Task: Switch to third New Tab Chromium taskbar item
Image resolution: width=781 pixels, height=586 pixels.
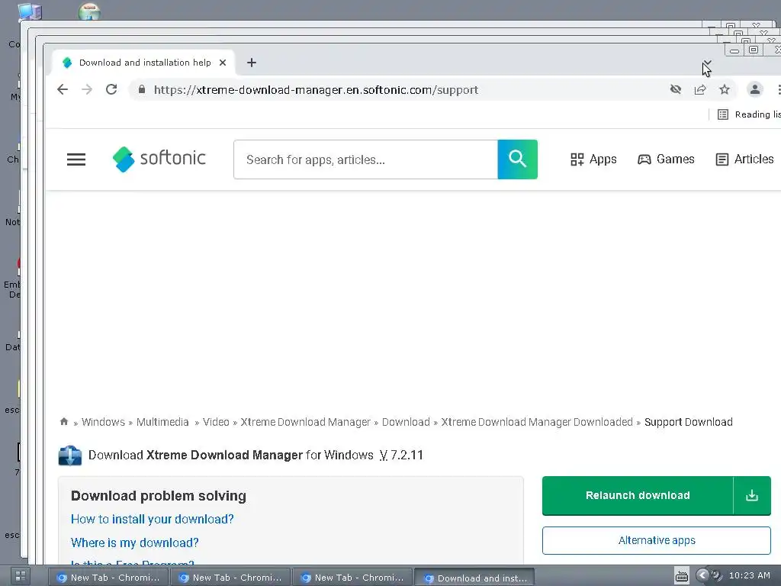Action: click(352, 578)
